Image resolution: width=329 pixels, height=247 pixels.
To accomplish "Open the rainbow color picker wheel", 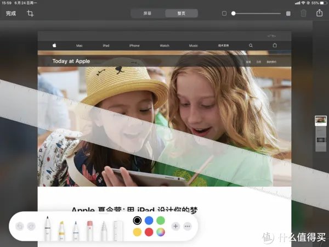I will pyautogui.click(x=161, y=232).
